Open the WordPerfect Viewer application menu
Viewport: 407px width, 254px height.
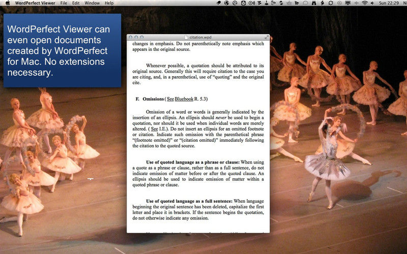coord(35,3)
